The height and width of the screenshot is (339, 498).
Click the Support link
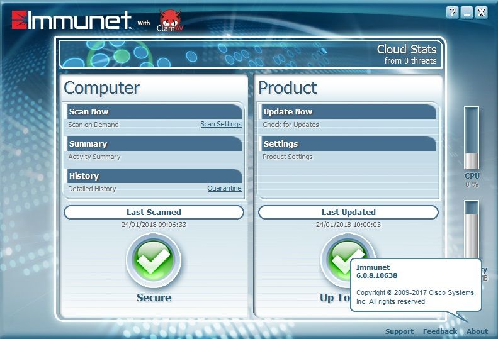(x=399, y=331)
